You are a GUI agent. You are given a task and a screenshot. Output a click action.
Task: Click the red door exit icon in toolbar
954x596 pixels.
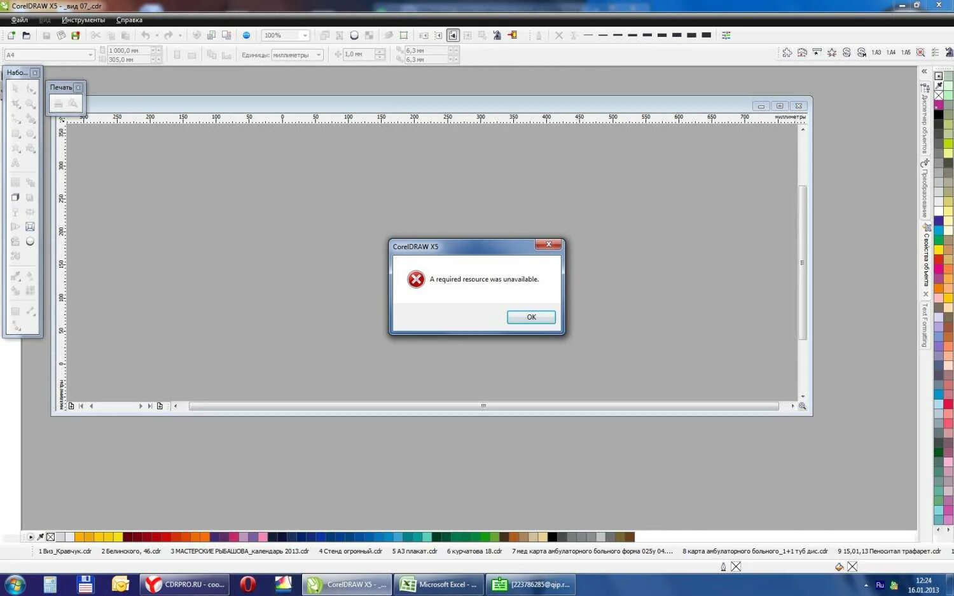[512, 36]
